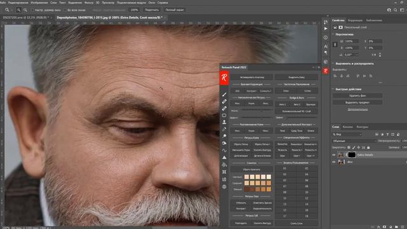The width and height of the screenshot is (407, 229).
Task: Filter layers by adjustment type icon
Action: click(x=382, y=134)
